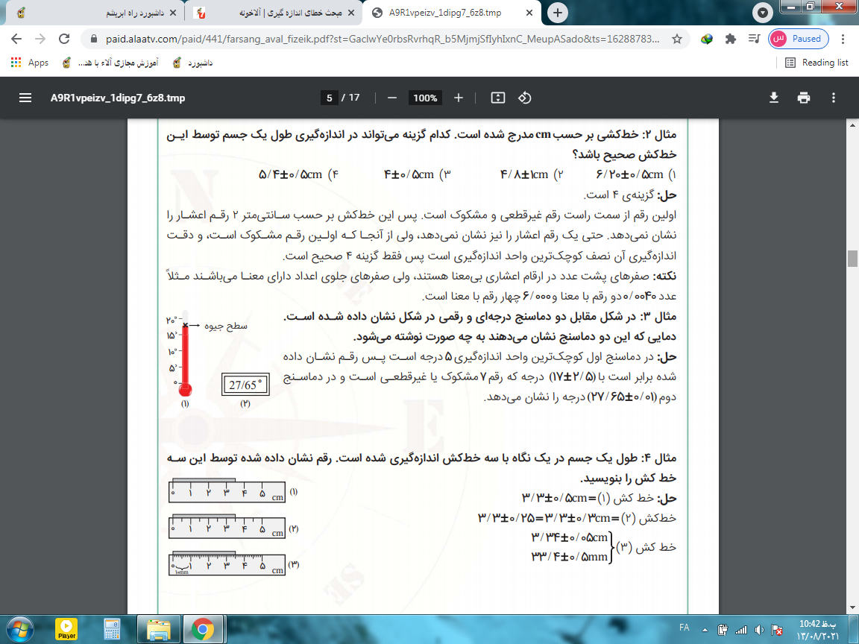
Task: Close the داشبورد راه ابریشم tab
Action: click(x=173, y=13)
